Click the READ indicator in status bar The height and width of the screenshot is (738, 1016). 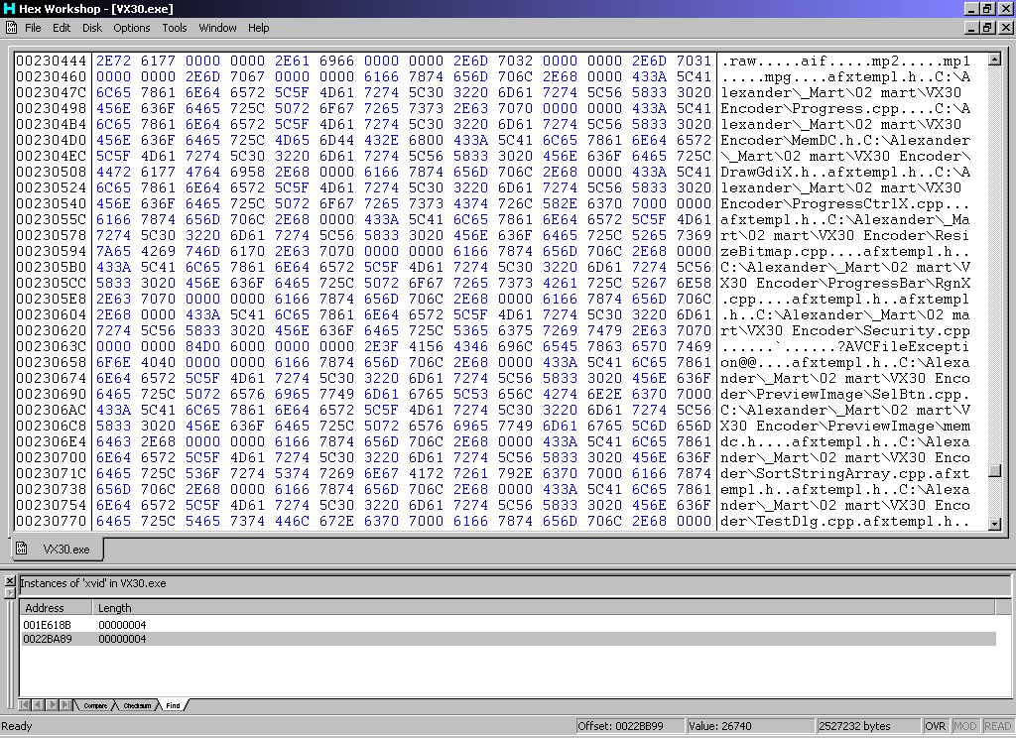click(997, 726)
